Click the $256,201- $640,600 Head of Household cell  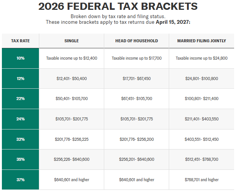137,159
